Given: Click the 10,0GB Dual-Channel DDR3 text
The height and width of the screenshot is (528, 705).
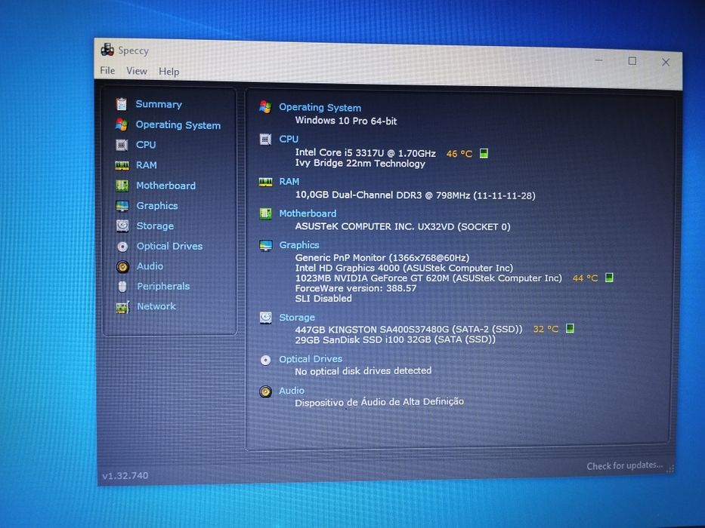Looking at the screenshot, I should tap(415, 195).
